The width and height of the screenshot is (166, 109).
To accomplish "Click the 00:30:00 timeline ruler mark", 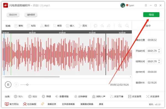I will 32,33.
